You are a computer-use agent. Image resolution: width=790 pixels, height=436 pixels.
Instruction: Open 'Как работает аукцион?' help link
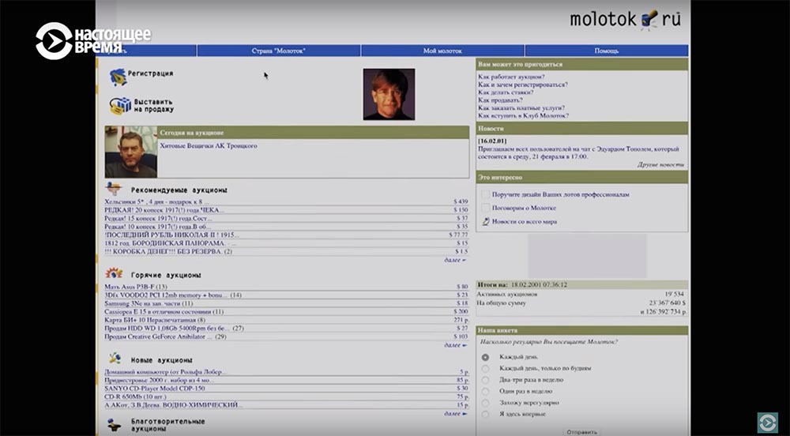pyautogui.click(x=511, y=77)
